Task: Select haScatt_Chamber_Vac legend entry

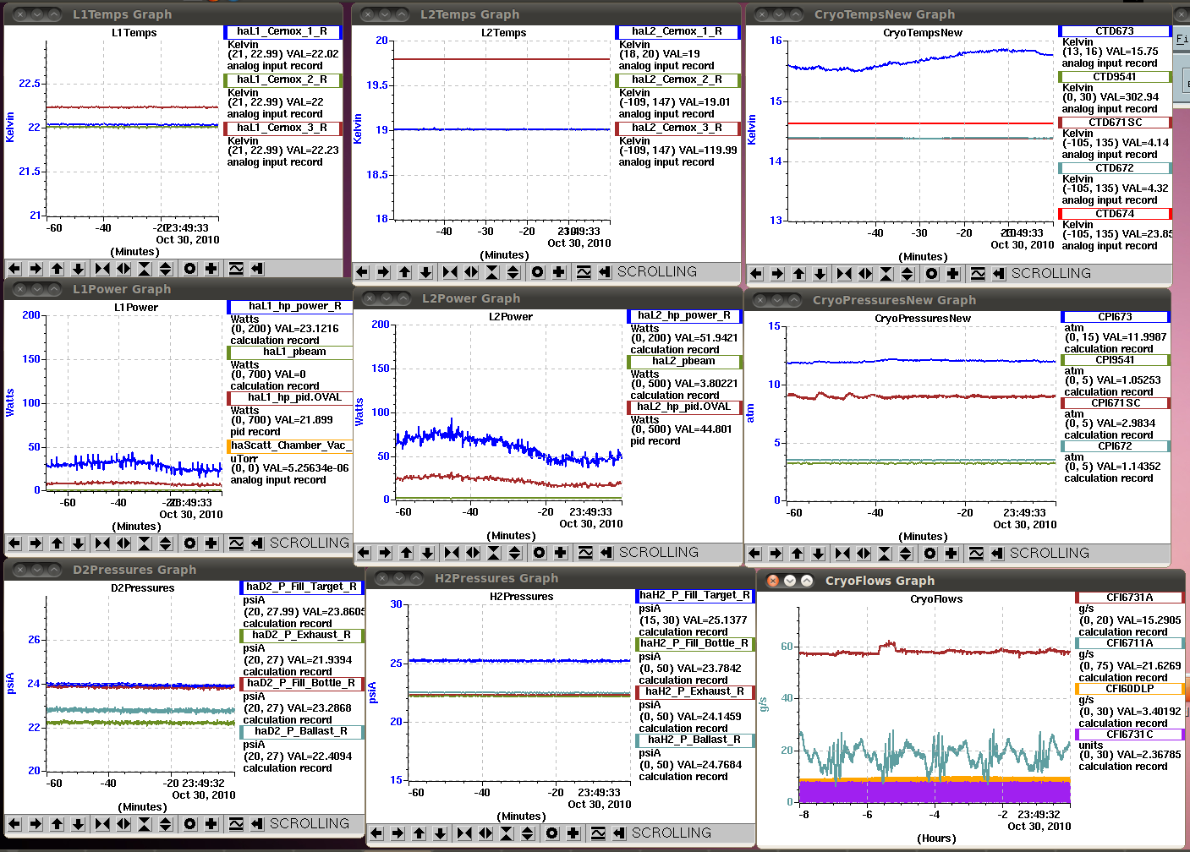Action: pos(290,446)
